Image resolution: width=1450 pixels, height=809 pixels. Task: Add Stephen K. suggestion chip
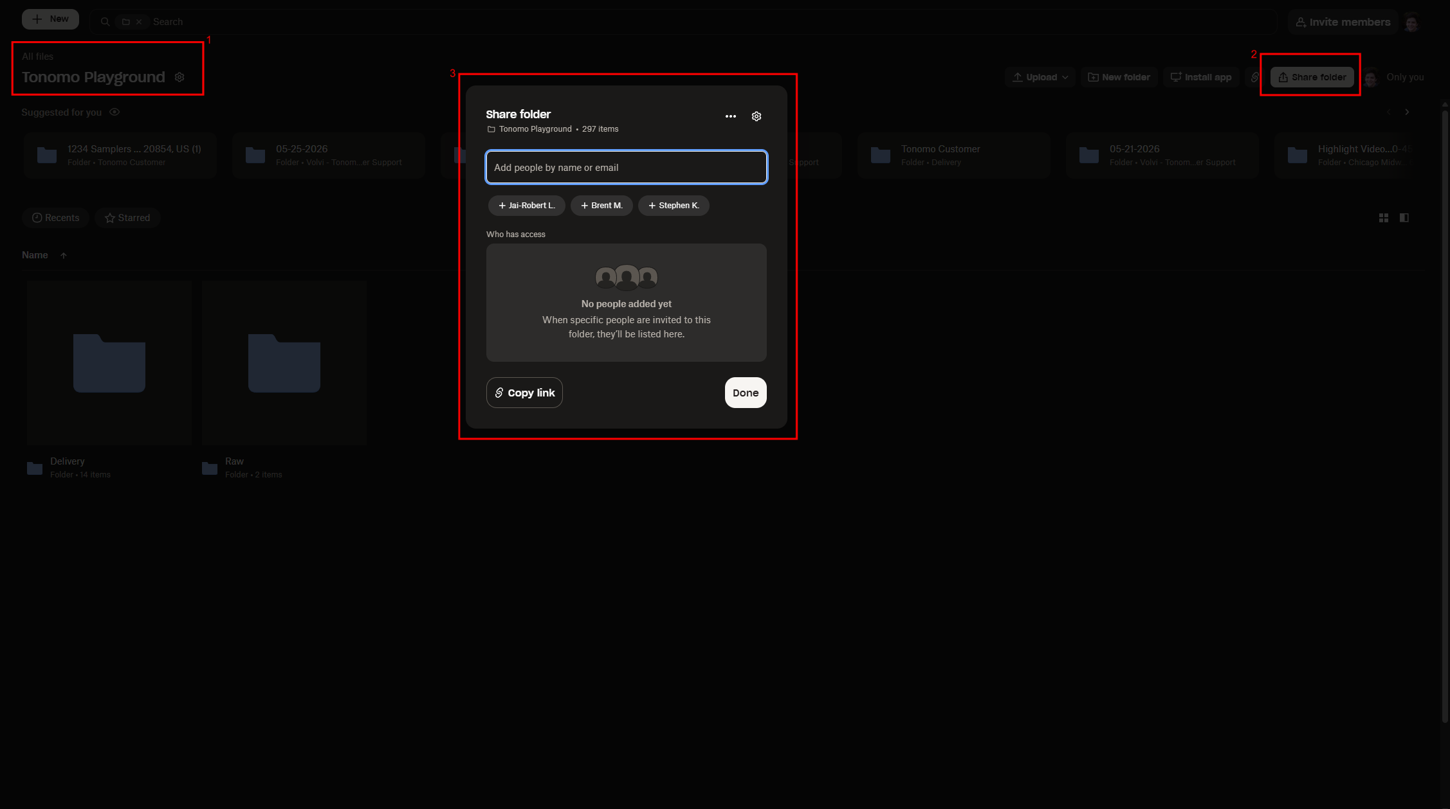pyautogui.click(x=674, y=206)
